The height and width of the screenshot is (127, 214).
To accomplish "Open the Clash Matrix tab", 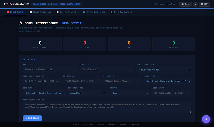I will coord(16,12).
